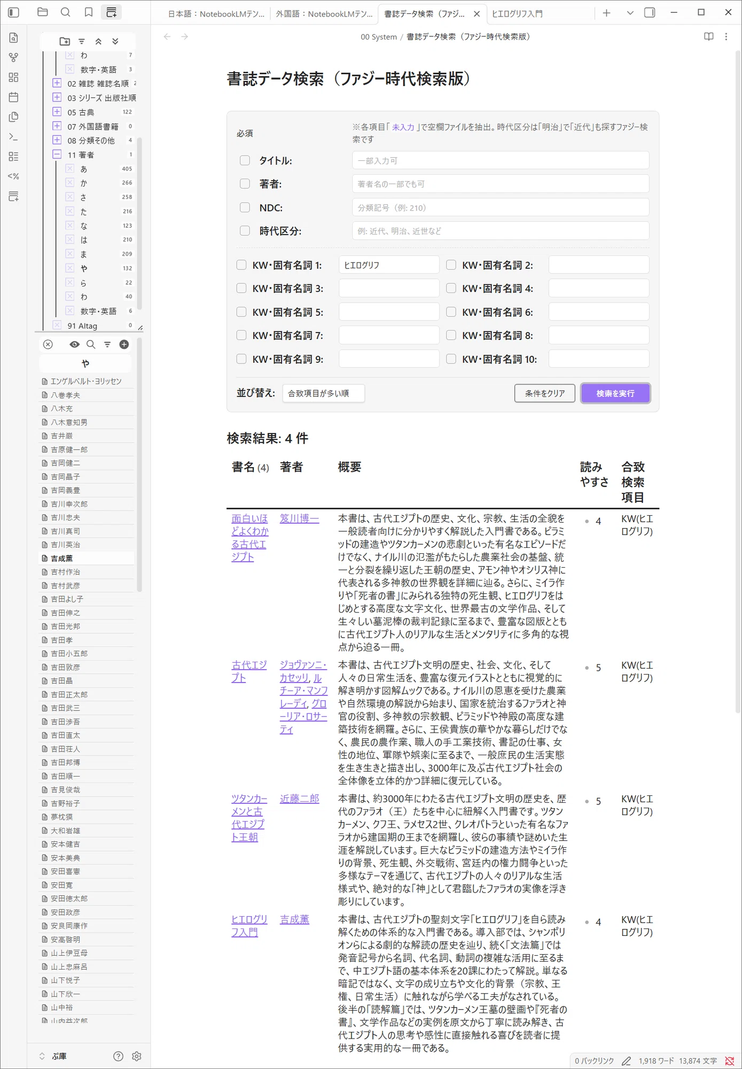The height and width of the screenshot is (1069, 742).
Task: Check the KW・固有名詞 10 checkbox
Action: point(451,359)
